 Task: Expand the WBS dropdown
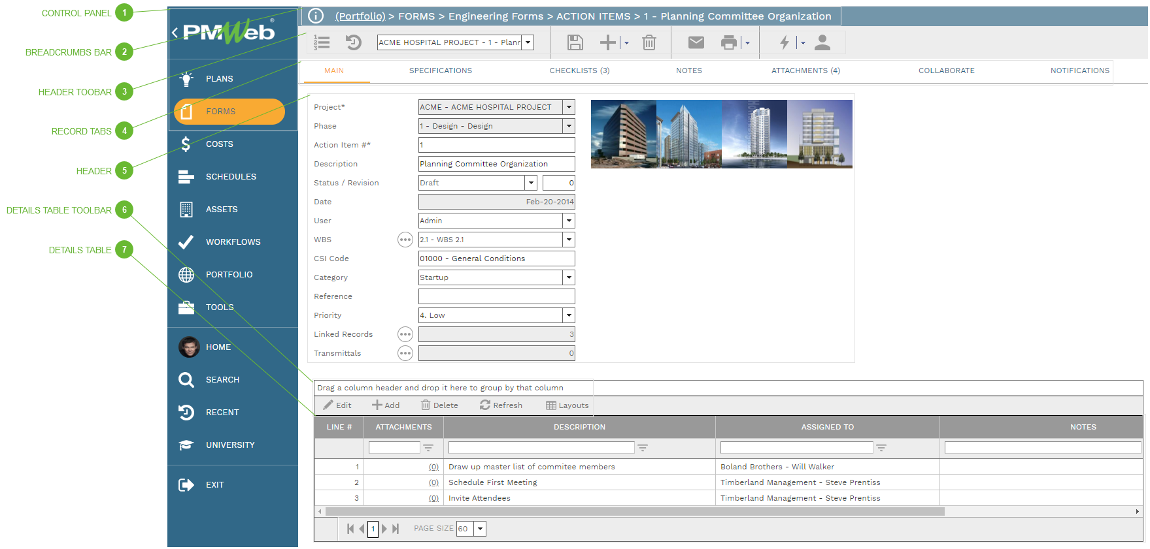click(569, 240)
